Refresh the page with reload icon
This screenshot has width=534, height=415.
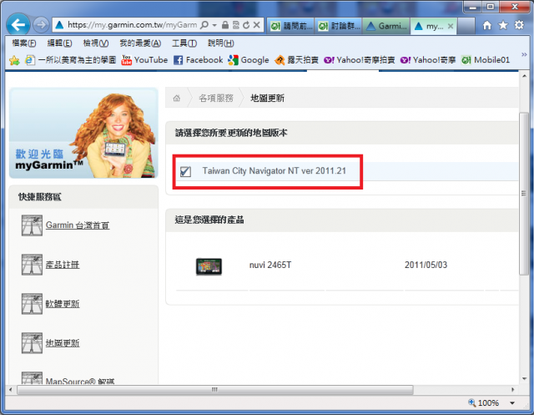246,25
